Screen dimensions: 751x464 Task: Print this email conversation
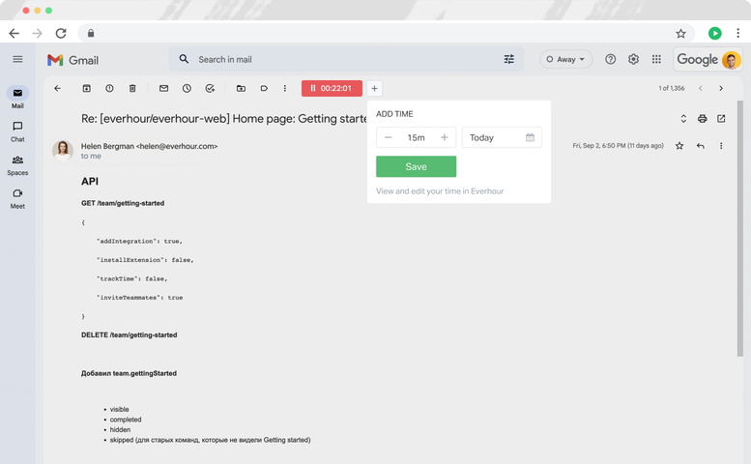click(x=702, y=118)
